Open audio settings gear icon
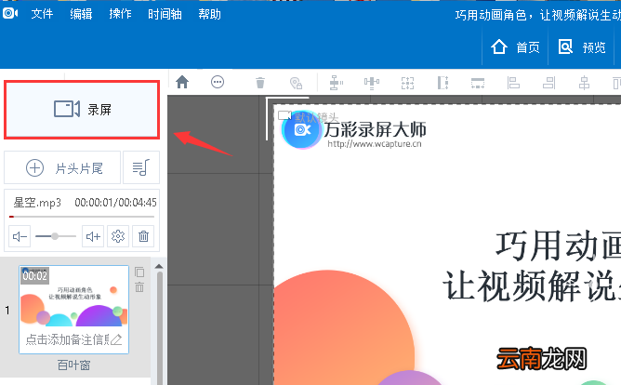 click(118, 236)
